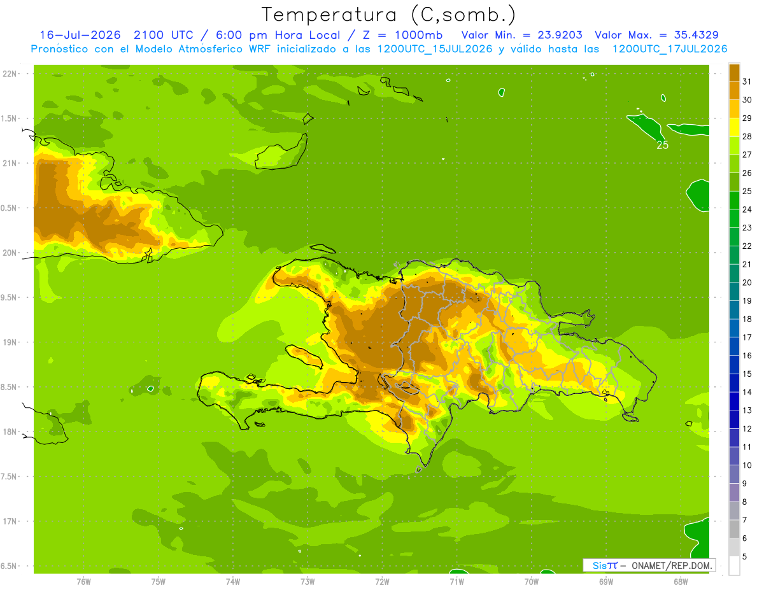Image resolution: width=764 pixels, height=590 pixels.
Task: Click the '25' contour label on the map
Action: pyautogui.click(x=662, y=145)
